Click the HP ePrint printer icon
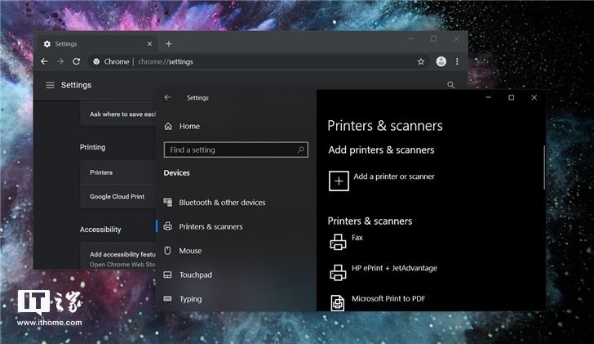594x344 pixels. tap(338, 272)
